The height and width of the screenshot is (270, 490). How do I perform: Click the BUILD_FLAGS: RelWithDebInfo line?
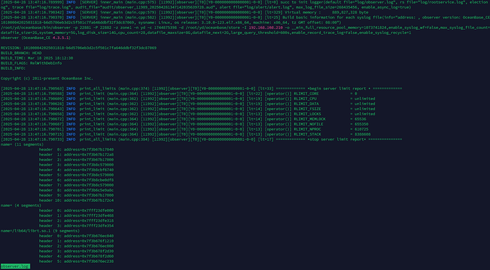point(31,63)
